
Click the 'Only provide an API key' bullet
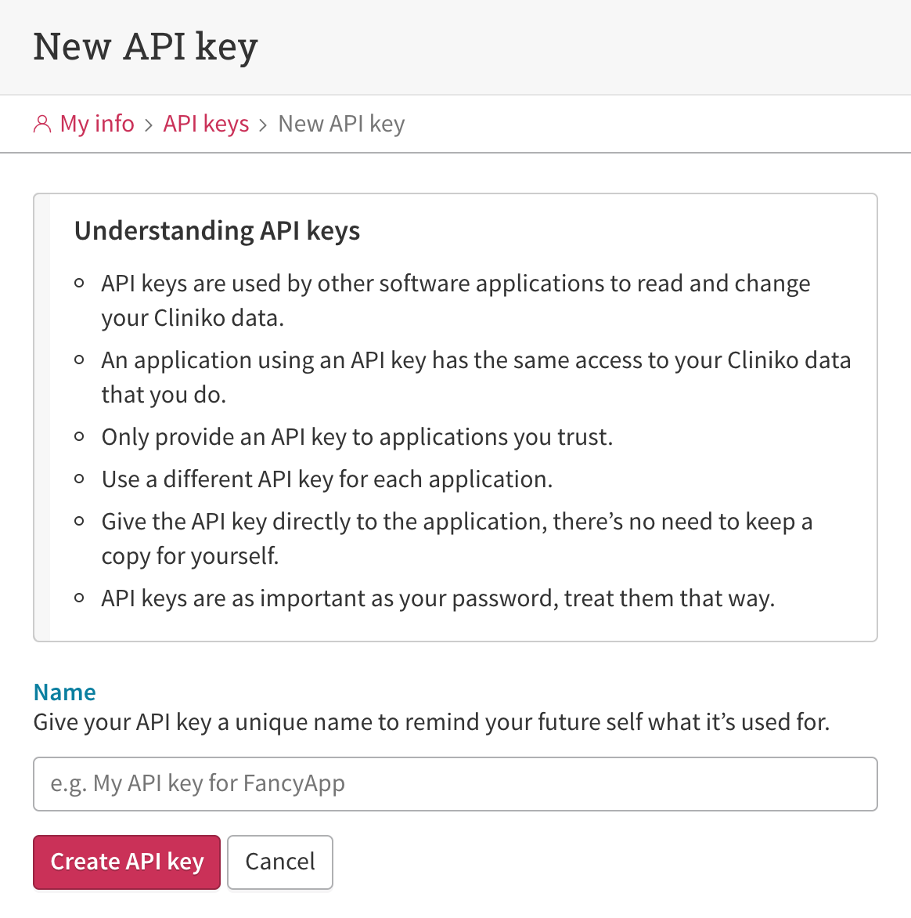(x=357, y=437)
